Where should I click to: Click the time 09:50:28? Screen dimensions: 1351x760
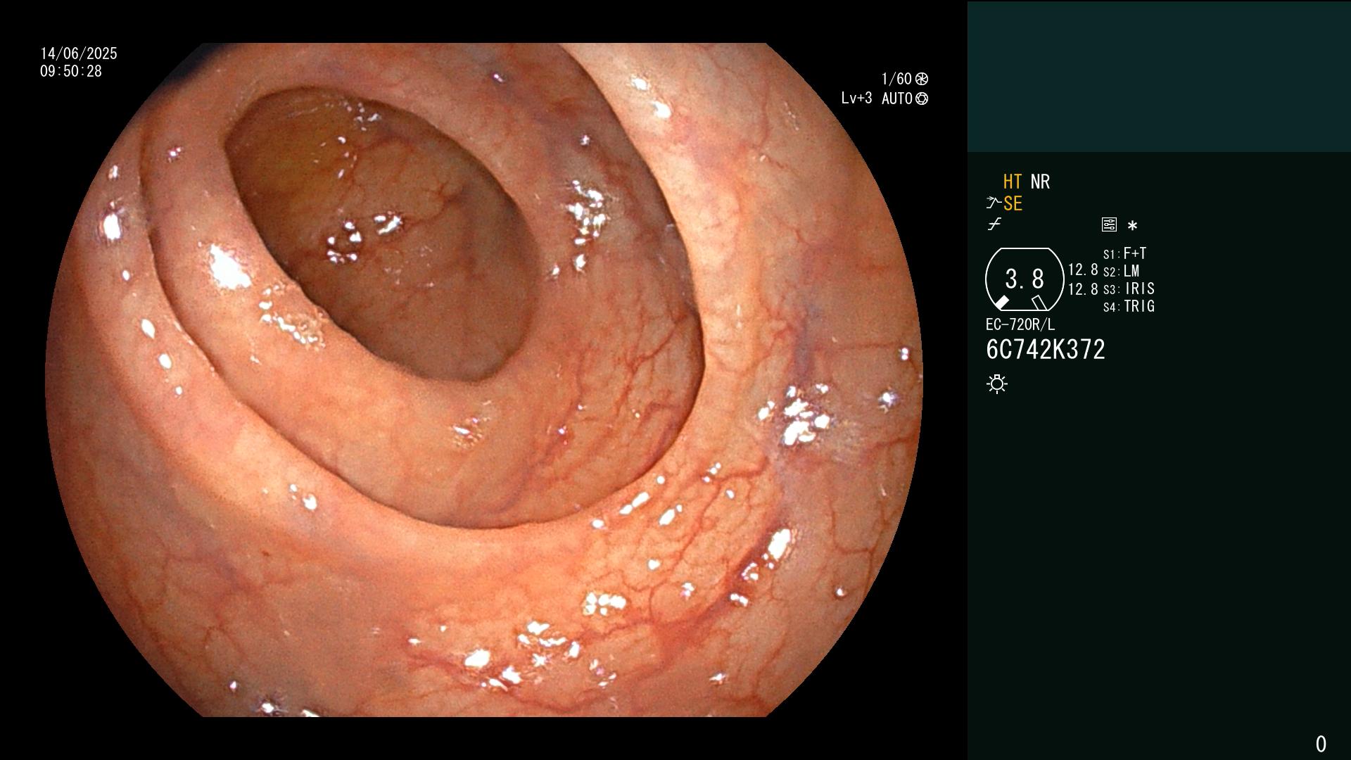point(71,72)
